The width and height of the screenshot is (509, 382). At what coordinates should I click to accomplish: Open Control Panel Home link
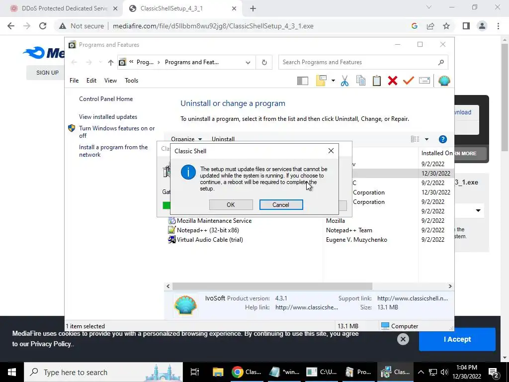(x=106, y=99)
